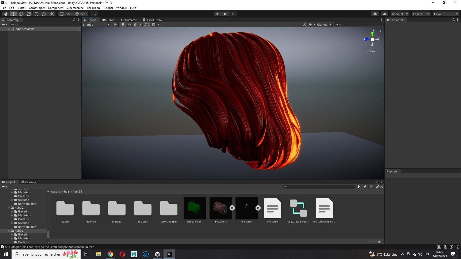This screenshot has height=259, width=461.
Task: Open cloud services icon
Action: (384, 14)
